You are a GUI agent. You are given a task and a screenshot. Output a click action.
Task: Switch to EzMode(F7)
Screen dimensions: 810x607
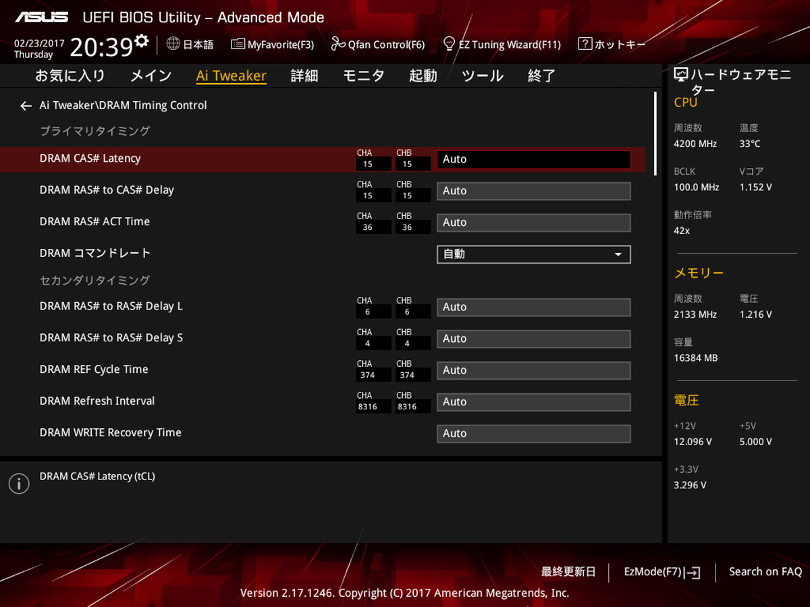click(662, 572)
